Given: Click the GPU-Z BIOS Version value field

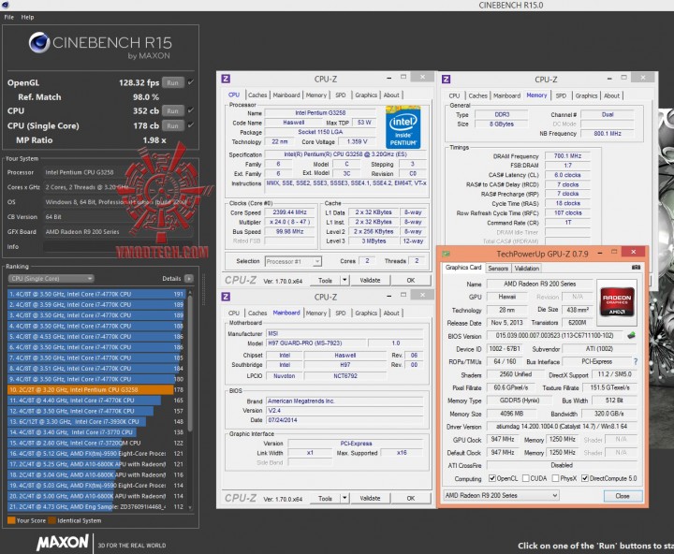Looking at the screenshot, I should [556, 336].
